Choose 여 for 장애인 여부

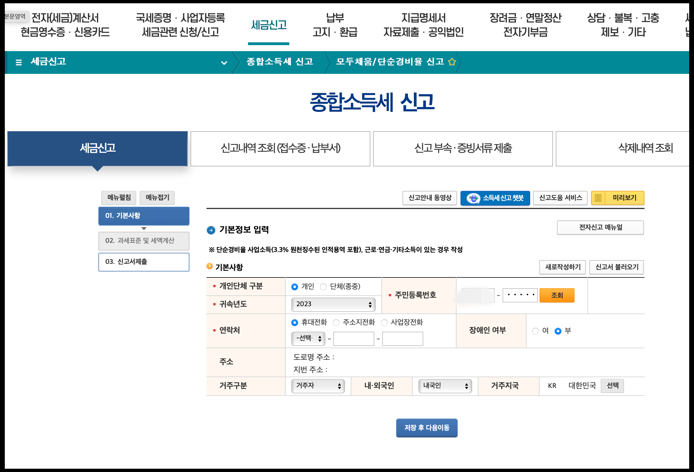point(535,331)
